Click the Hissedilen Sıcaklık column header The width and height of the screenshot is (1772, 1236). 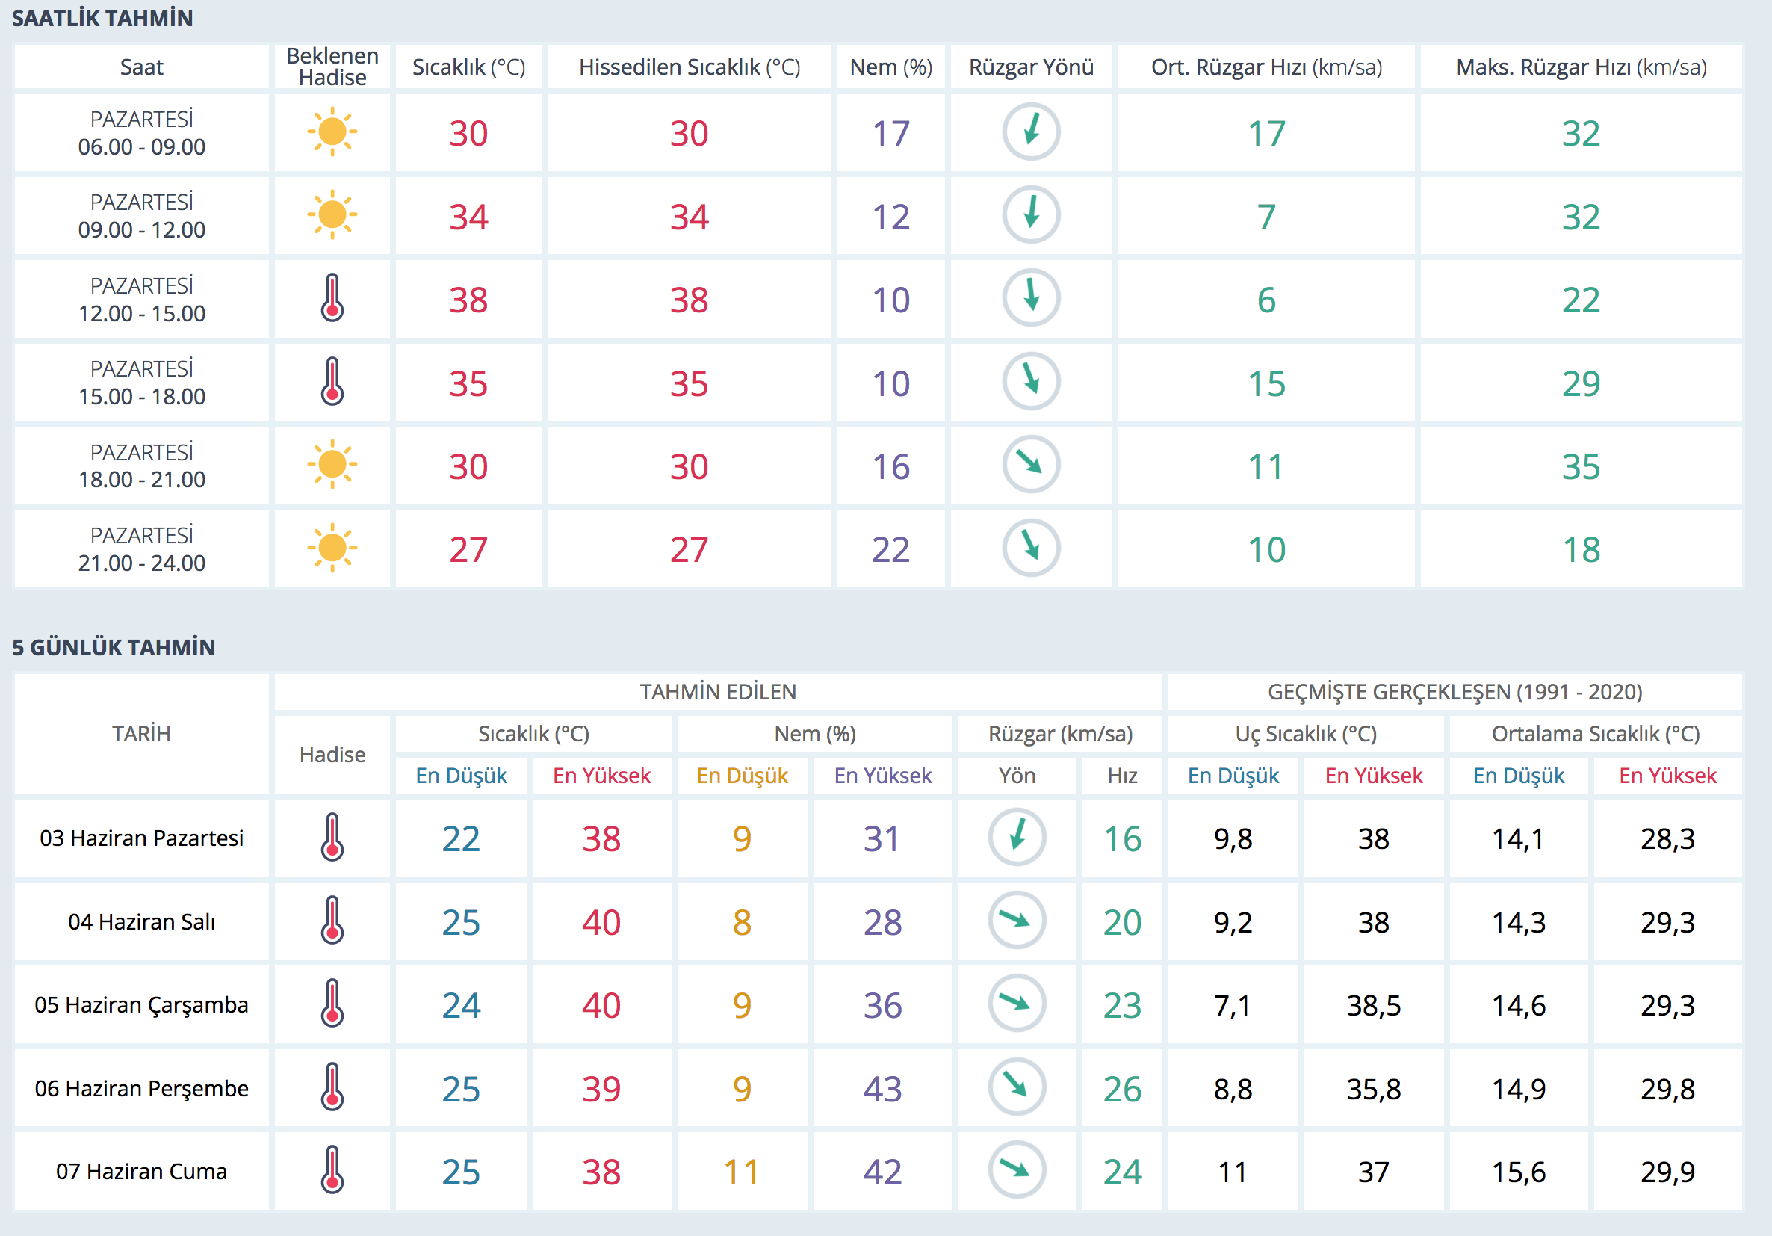click(x=690, y=67)
